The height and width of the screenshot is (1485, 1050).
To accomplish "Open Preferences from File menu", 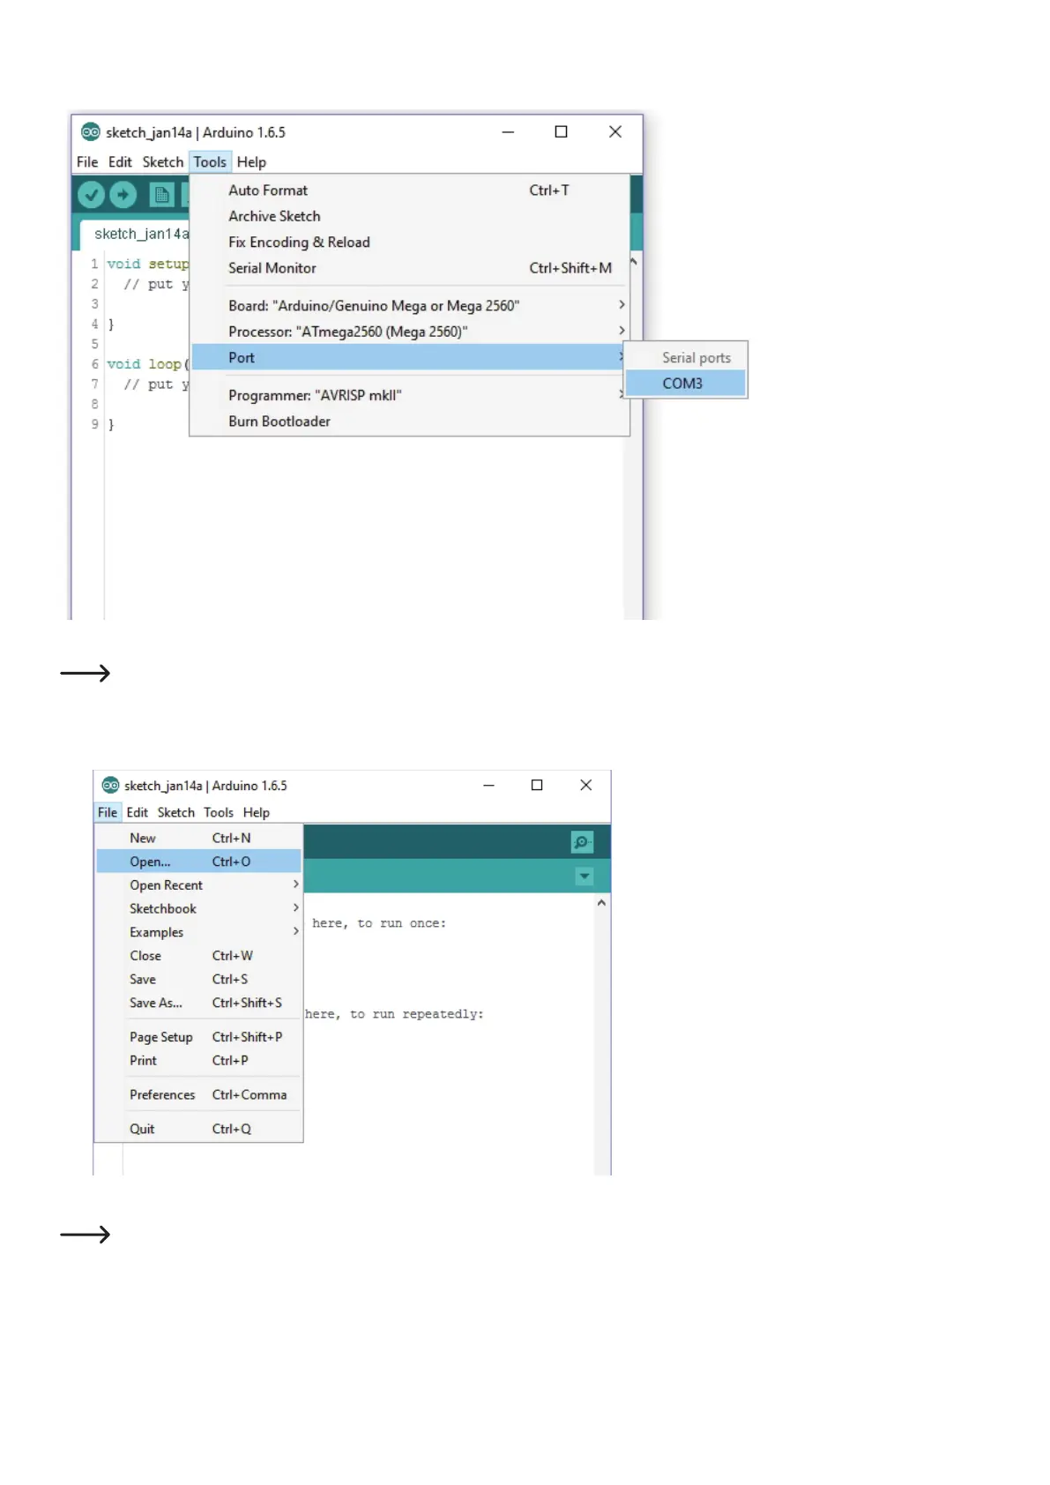I will coord(199,1094).
